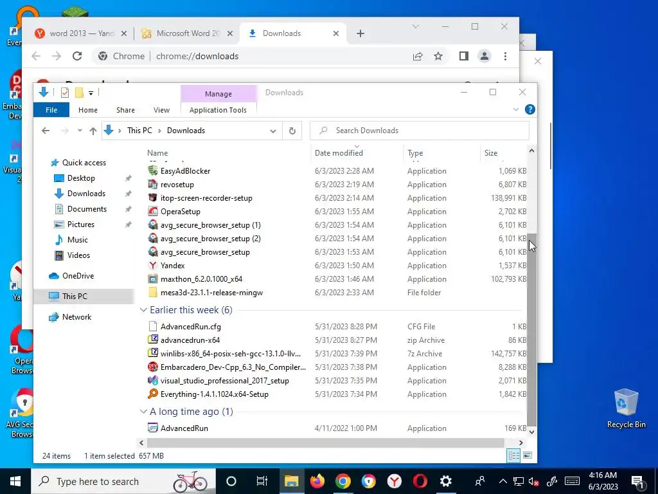Screen dimensions: 658x494
Task: Click the EasyAdBlocker file icon
Action: click(x=153, y=170)
